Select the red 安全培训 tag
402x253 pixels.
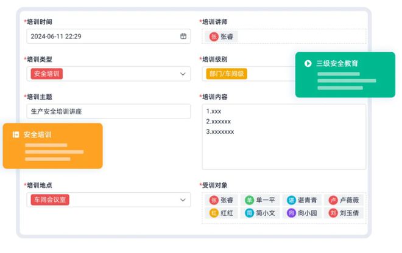[47, 74]
